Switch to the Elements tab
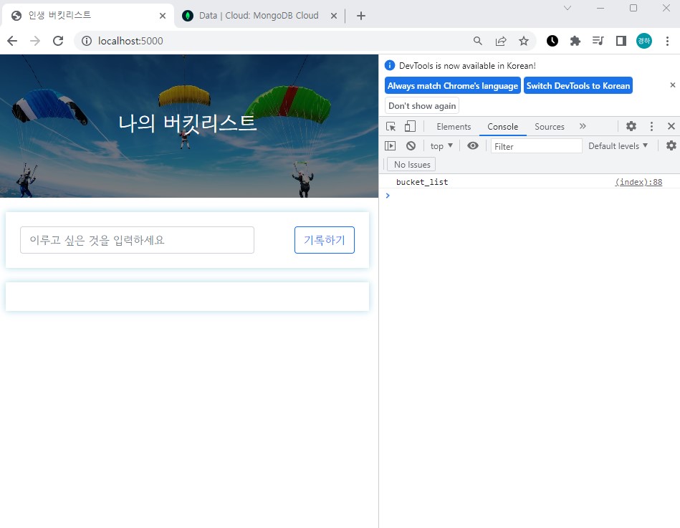The image size is (680, 528). click(x=454, y=127)
